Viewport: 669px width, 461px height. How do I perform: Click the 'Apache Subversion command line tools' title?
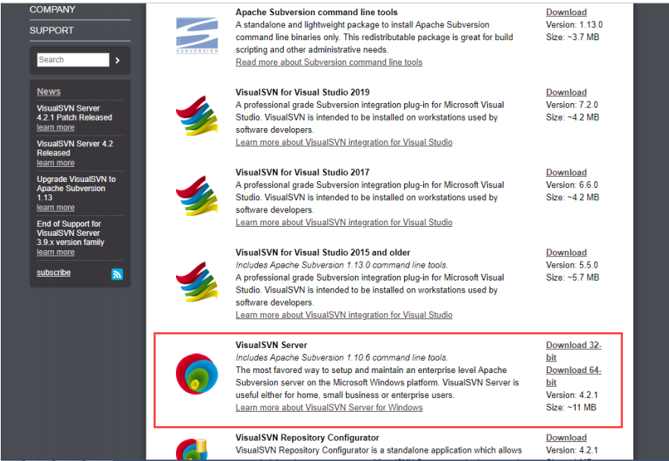coord(316,12)
